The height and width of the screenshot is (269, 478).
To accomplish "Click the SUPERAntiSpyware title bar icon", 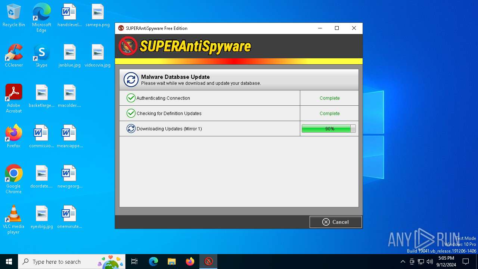I will 121,28.
